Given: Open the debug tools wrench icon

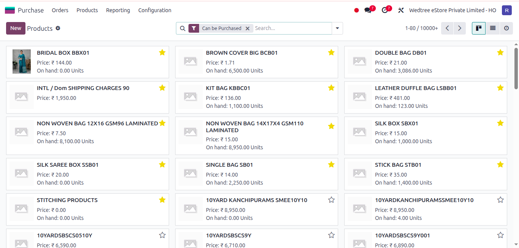Looking at the screenshot, I should click(401, 10).
